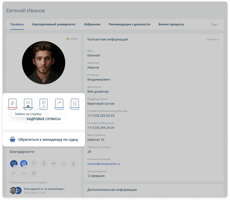Click Обратиться к менеджеру по судну

click(x=48, y=139)
